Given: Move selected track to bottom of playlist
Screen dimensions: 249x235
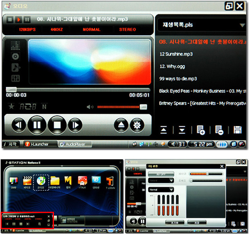Looking at the screenshot, I should tap(182, 130).
